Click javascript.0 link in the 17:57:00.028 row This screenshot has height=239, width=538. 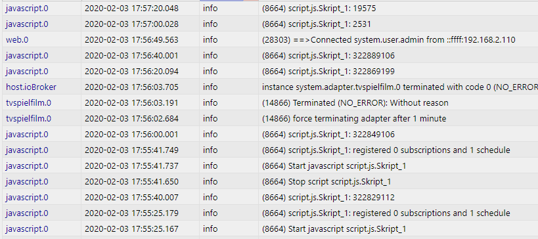click(27, 24)
